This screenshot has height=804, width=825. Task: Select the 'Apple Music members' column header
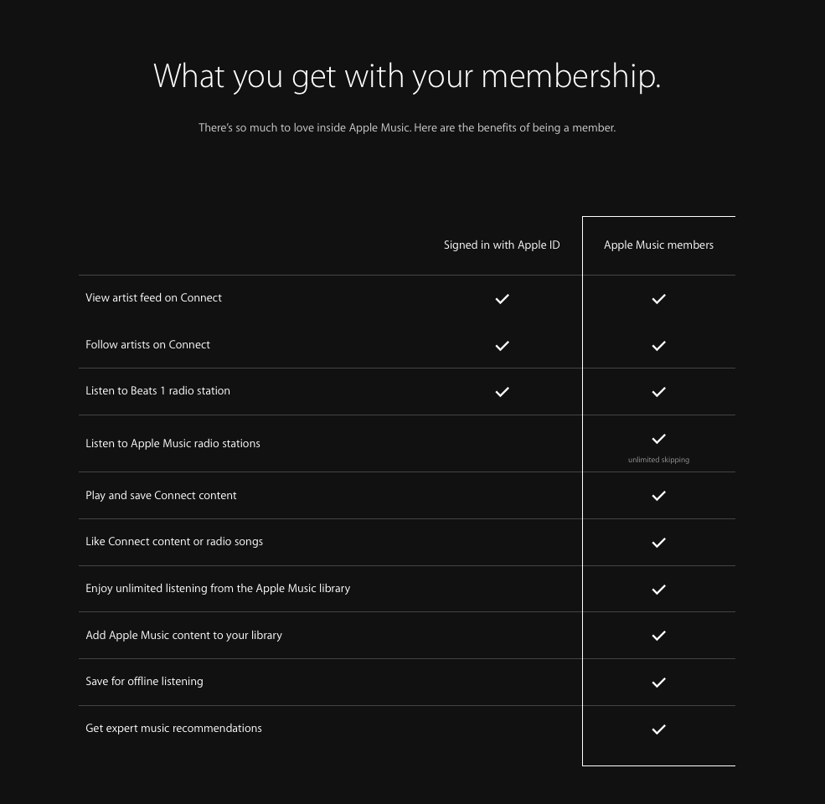658,245
